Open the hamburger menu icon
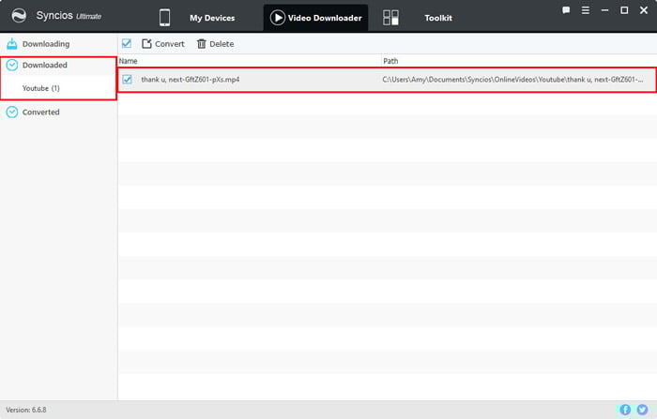 [x=586, y=10]
